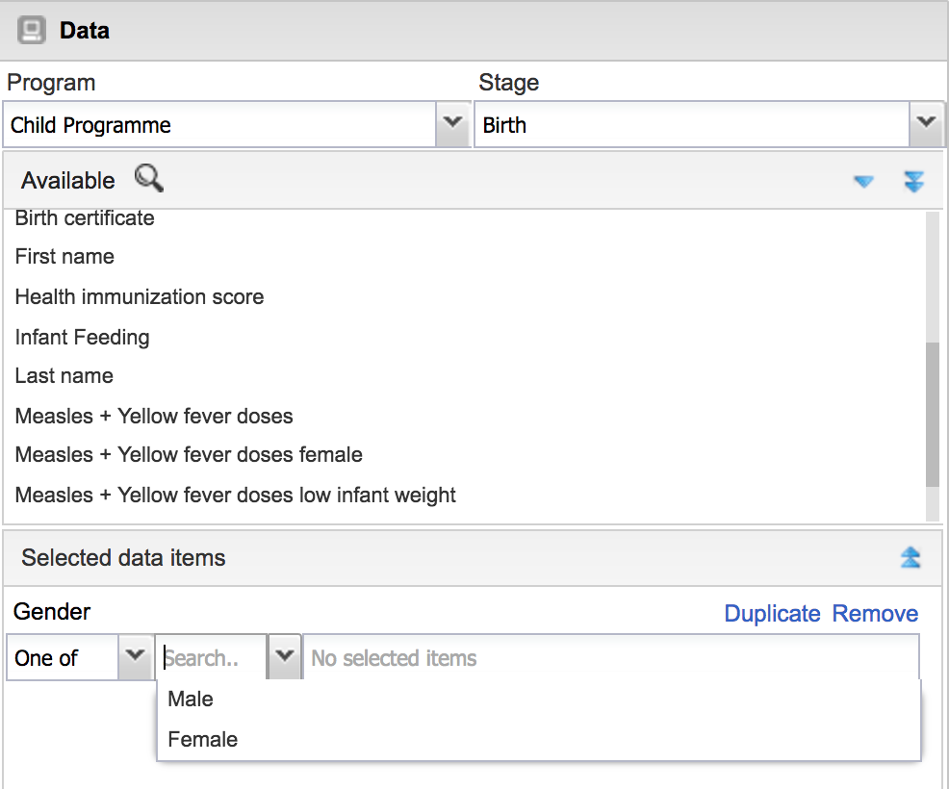Collapse the Gender options dropdown arrow
Image resolution: width=949 pixels, height=789 pixels.
[x=284, y=657]
